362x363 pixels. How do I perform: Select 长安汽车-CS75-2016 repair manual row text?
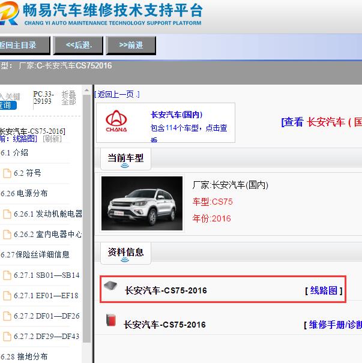[164, 325]
